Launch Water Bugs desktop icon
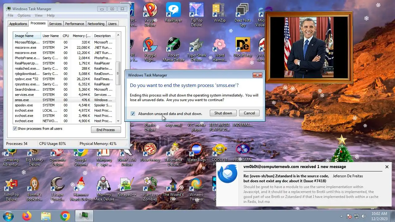 [196, 153]
